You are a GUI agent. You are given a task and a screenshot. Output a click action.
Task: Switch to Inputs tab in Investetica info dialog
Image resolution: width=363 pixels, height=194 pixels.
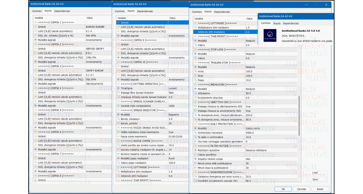[277, 23]
